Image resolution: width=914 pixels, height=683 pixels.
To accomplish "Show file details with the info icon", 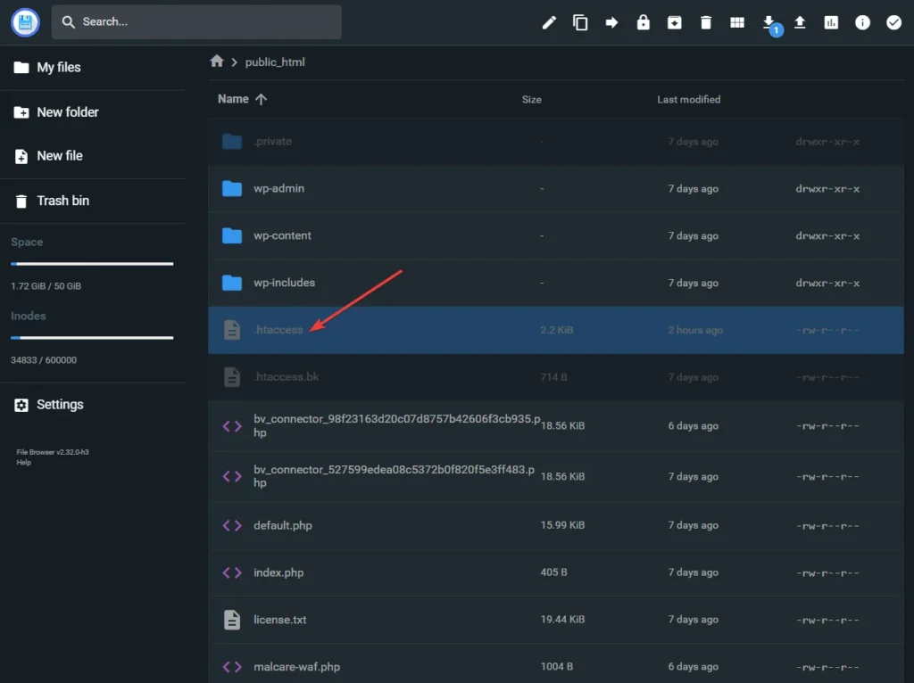I will coord(862,22).
